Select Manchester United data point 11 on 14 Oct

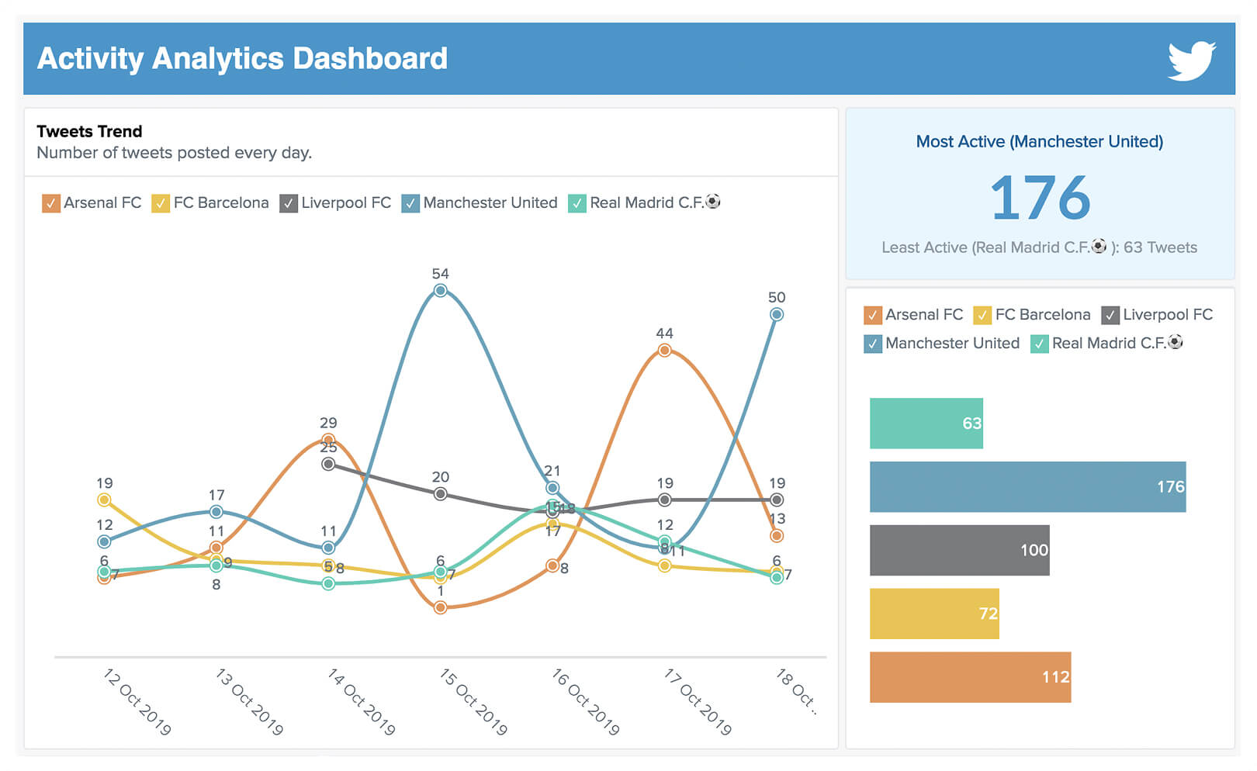tap(328, 548)
